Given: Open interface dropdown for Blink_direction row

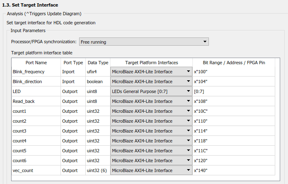Looking at the screenshot, I should [151, 82].
